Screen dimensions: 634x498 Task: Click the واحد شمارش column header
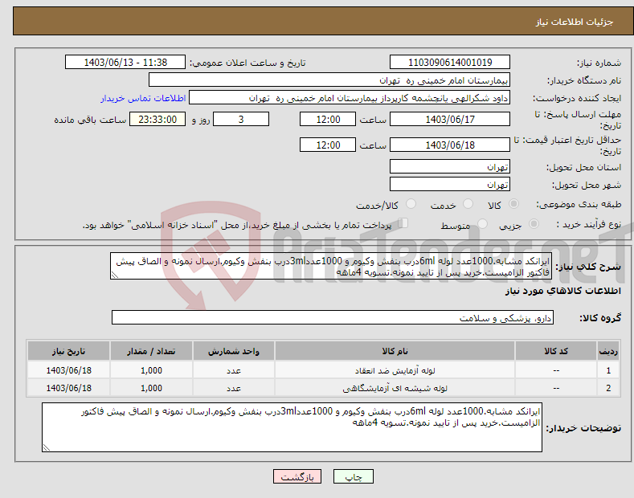point(234,351)
